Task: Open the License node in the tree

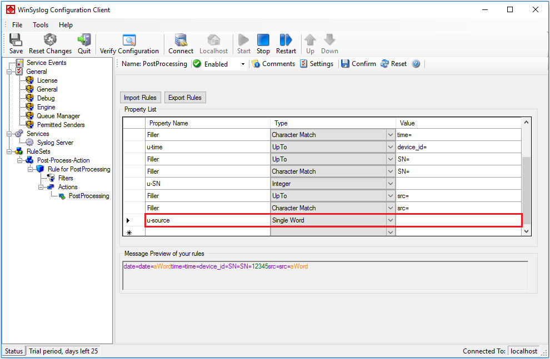Action: (47, 80)
